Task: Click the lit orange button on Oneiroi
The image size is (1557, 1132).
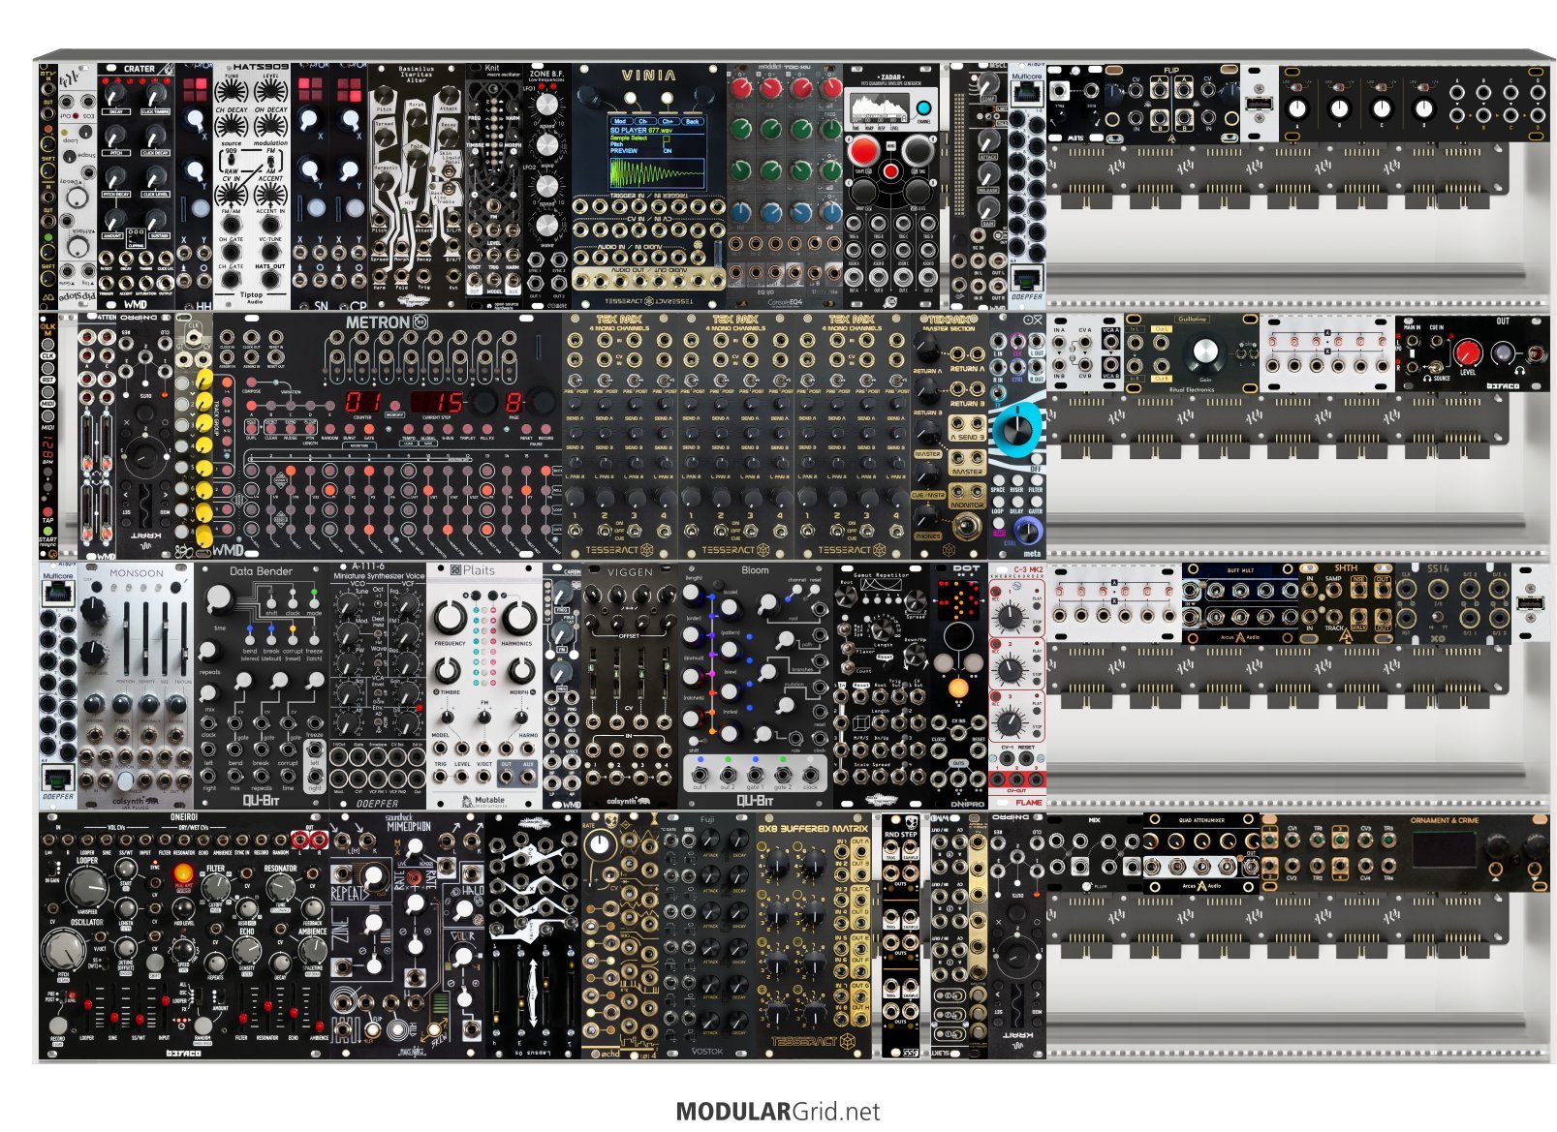Action: pos(182,874)
